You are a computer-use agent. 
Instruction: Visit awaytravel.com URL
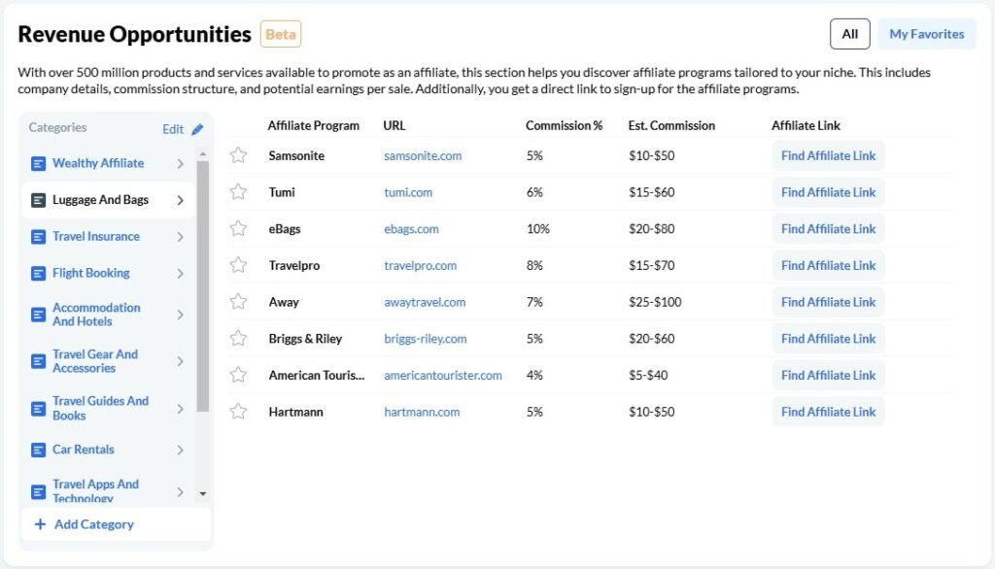tap(425, 302)
